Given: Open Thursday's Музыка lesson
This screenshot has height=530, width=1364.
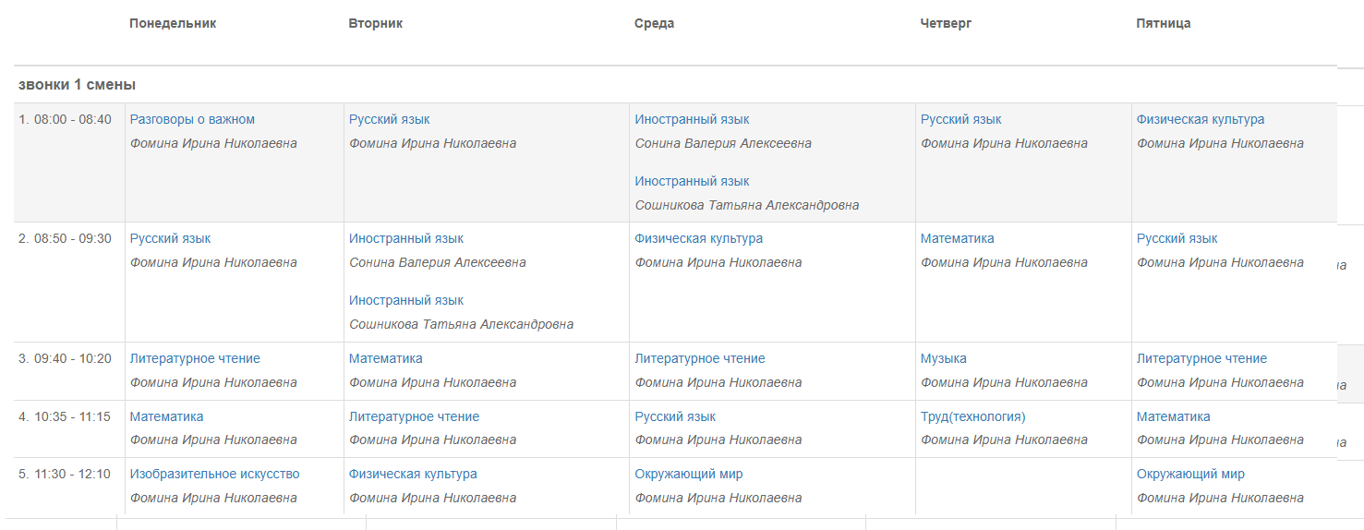Looking at the screenshot, I should (x=944, y=358).
